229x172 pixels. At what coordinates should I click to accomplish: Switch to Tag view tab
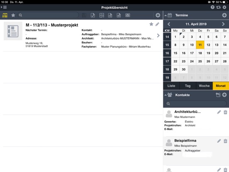(x=188, y=86)
